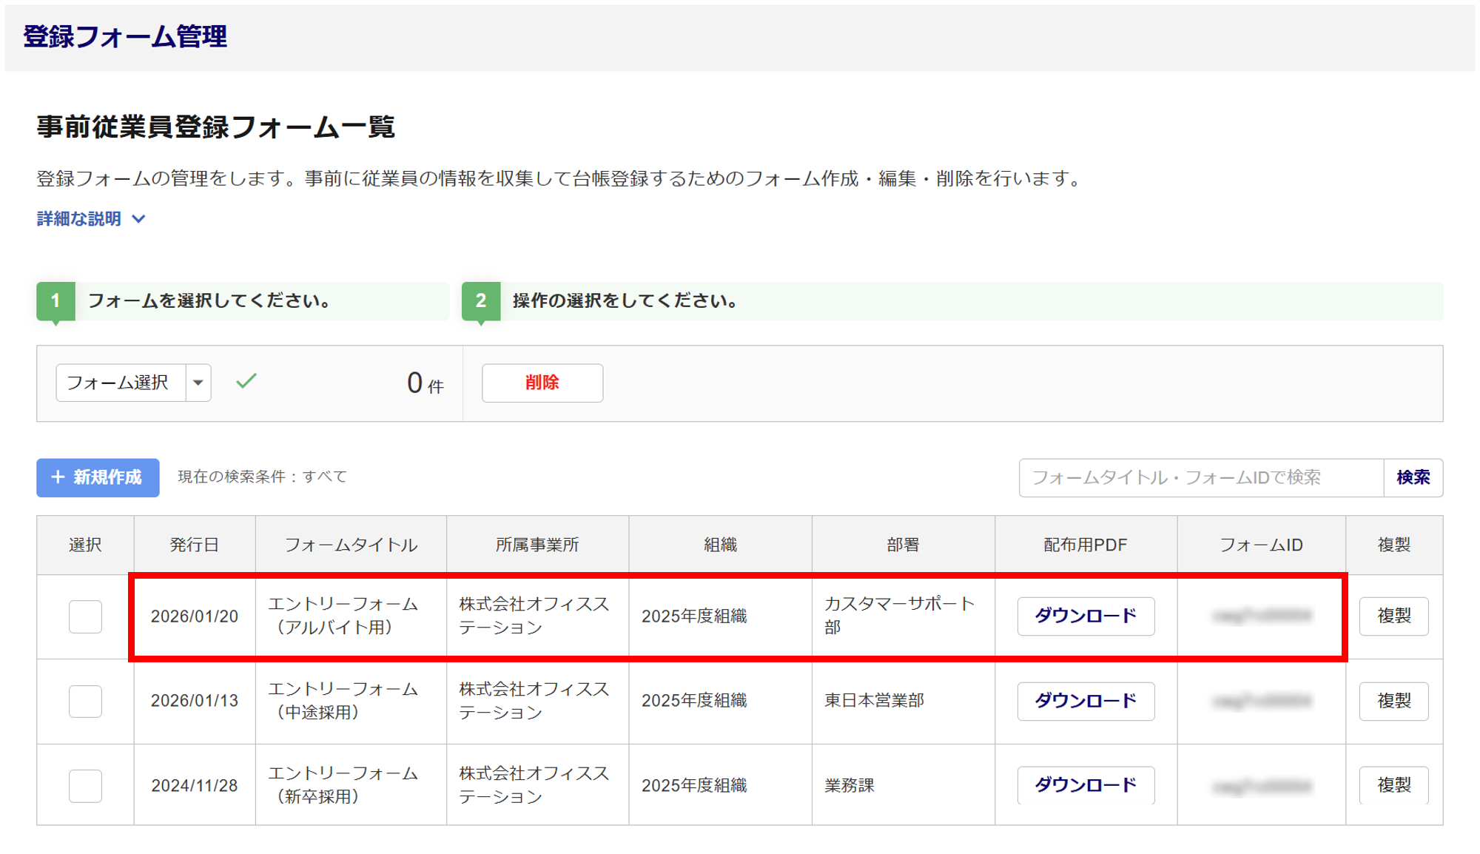Click the フォームタイトル column header
Viewport: 1480px width, 854px height.
351,545
